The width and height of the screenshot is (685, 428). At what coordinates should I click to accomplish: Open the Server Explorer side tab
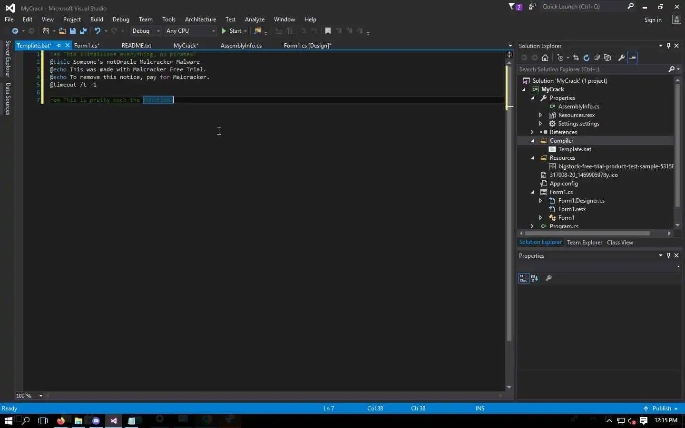(8, 58)
